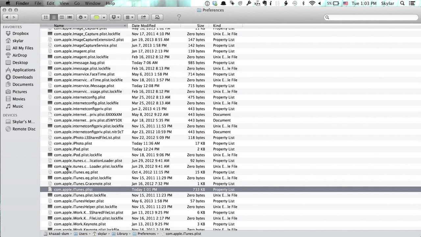Select Applications in the sidebar
Screen dimensions: 421x237
[24, 70]
